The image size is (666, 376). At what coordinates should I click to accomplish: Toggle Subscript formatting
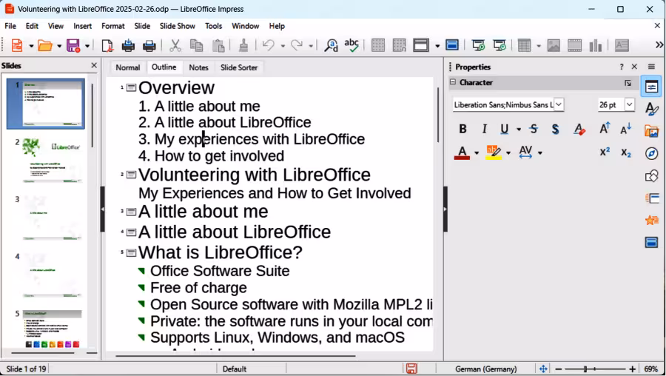626,152
